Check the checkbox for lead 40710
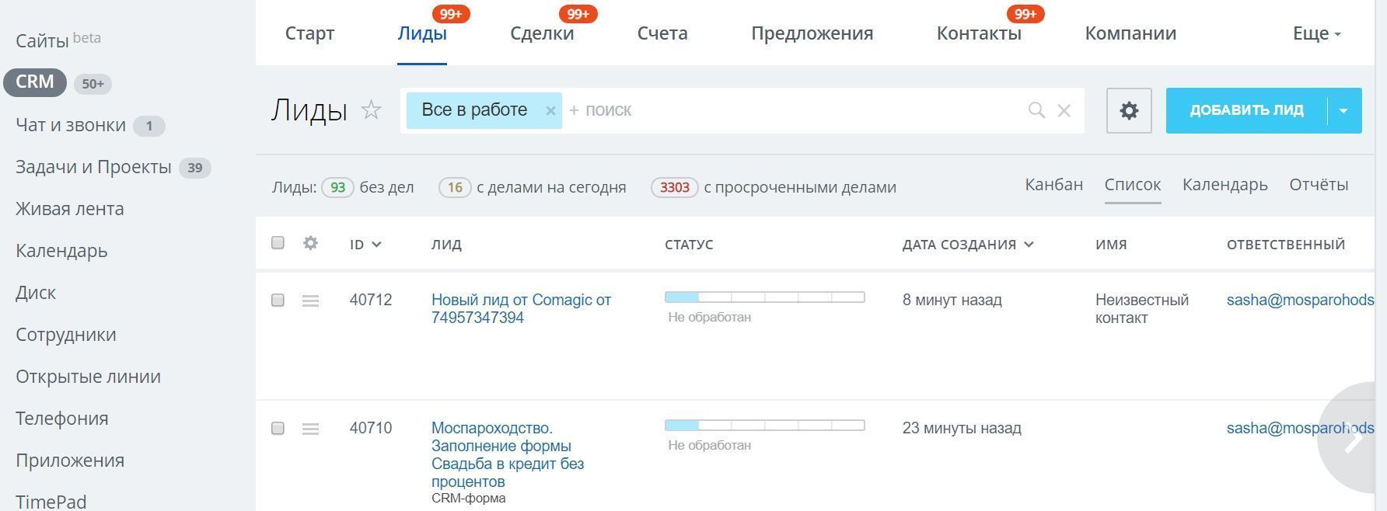1387x511 pixels. click(x=278, y=429)
